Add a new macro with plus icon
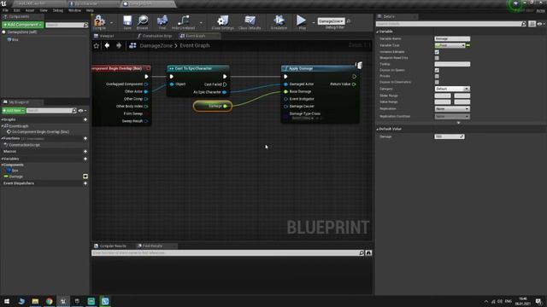This screenshot has width=547, height=307. pos(85,152)
